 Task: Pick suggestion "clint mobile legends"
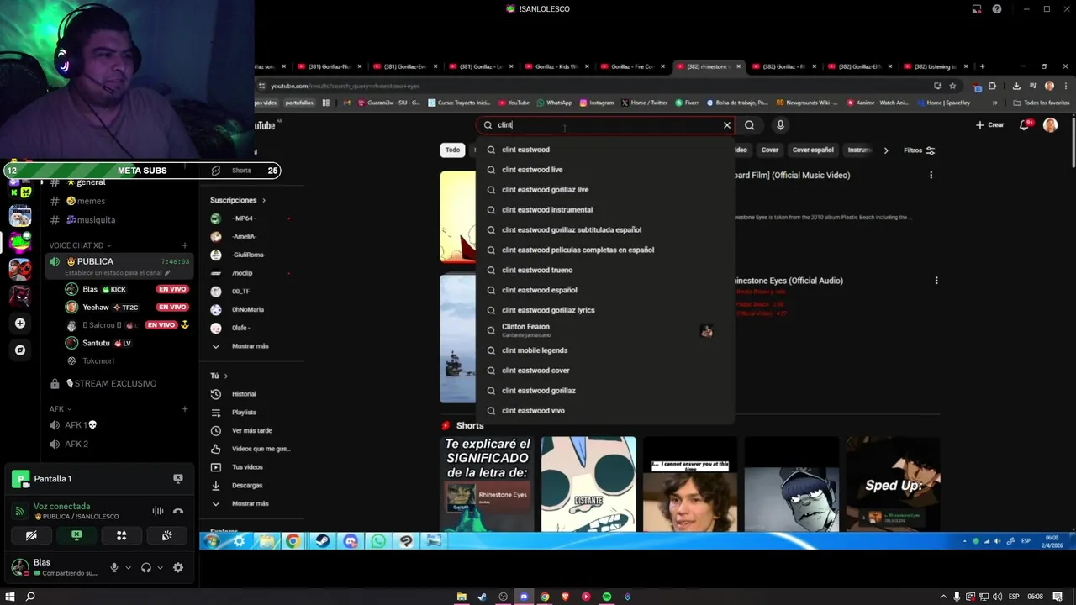[x=605, y=350]
